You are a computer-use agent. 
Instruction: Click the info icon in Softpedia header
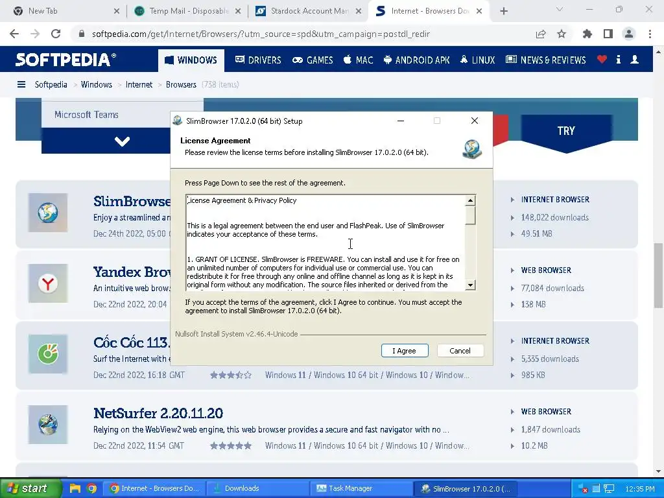pyautogui.click(x=618, y=60)
